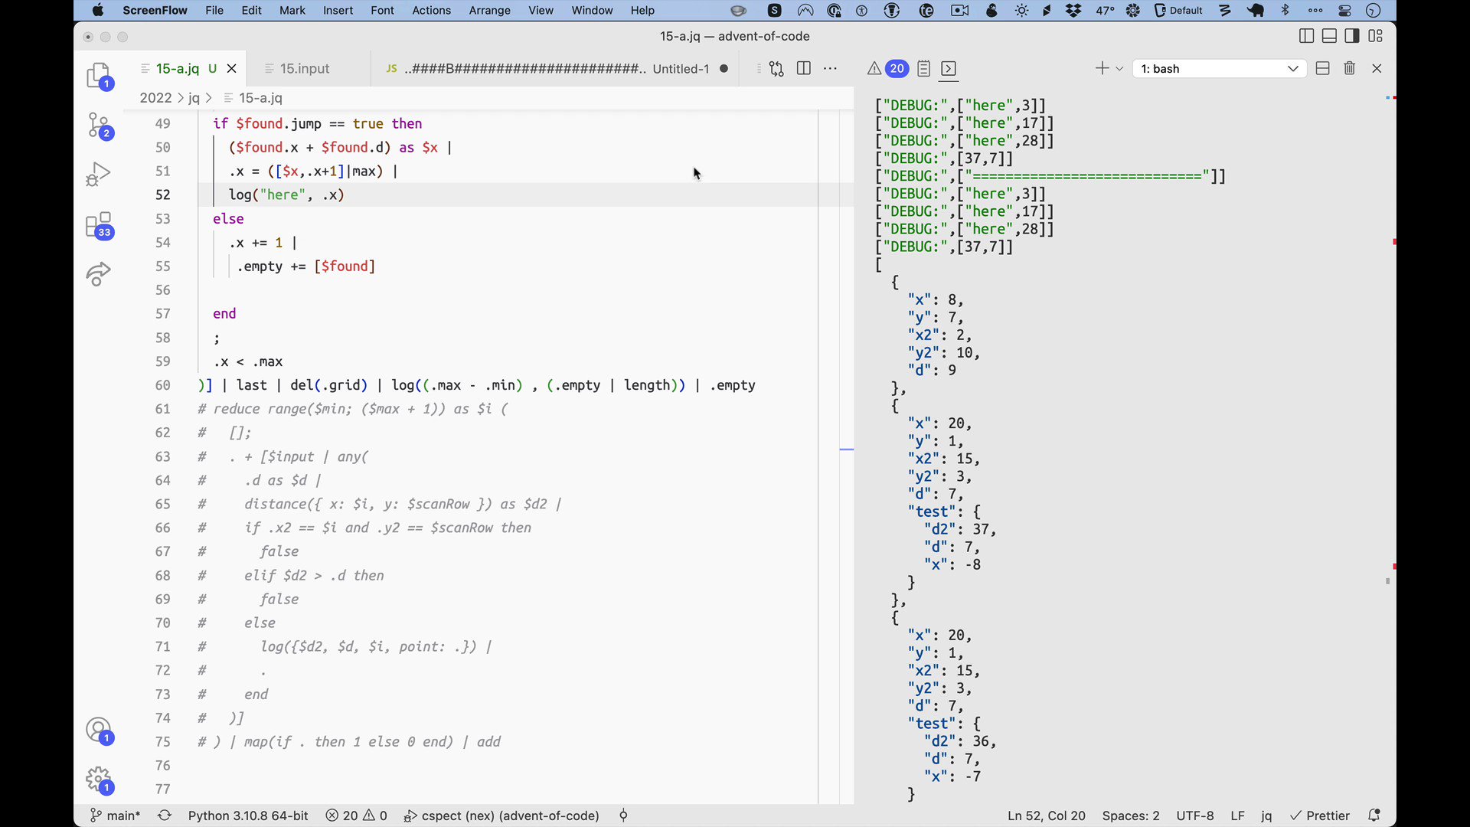Click the Prettier status bar button
Image resolution: width=1470 pixels, height=827 pixels.
[1320, 816]
